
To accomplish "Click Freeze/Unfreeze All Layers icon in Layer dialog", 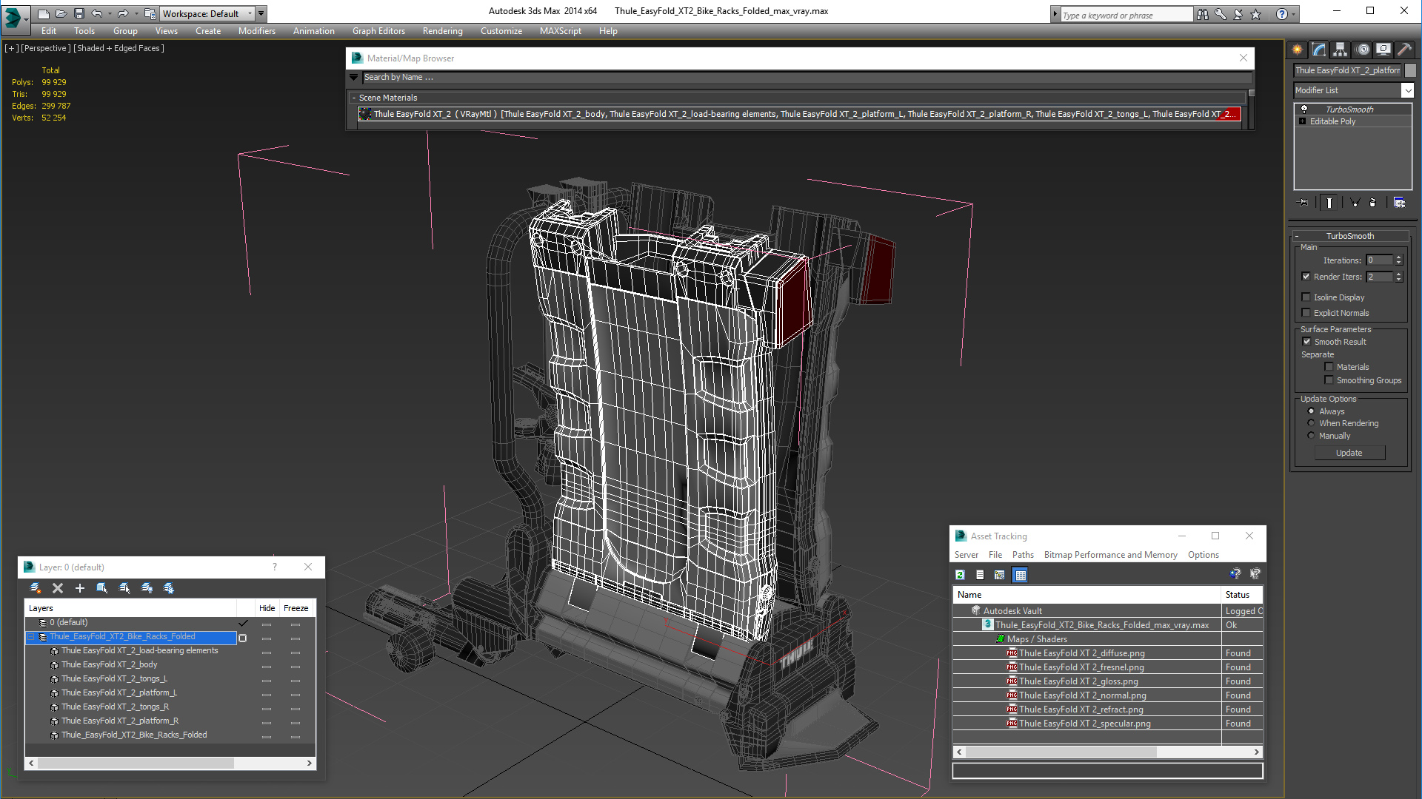I will click(169, 588).
